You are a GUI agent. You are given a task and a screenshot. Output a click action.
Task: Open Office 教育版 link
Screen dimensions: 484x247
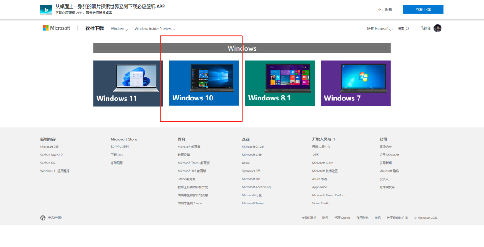(x=187, y=179)
